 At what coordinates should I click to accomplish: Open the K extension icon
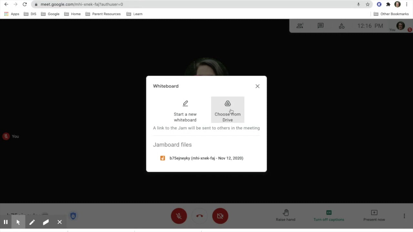(379, 4)
